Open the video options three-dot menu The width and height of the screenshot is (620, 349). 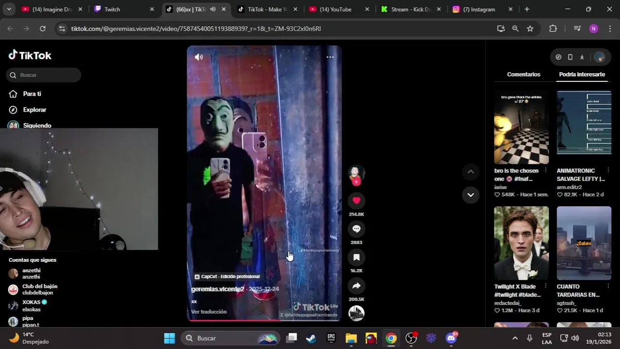tap(330, 57)
